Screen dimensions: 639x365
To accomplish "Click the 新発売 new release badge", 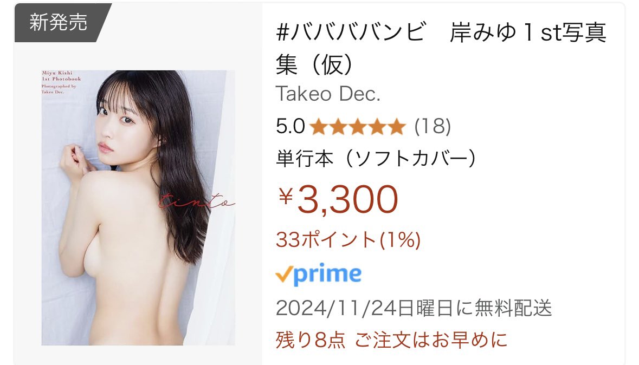I will tap(59, 22).
